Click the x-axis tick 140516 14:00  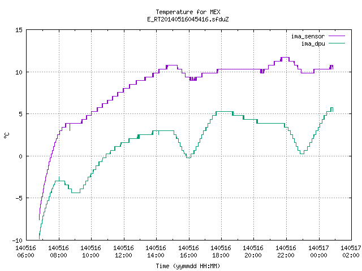coord(156,252)
